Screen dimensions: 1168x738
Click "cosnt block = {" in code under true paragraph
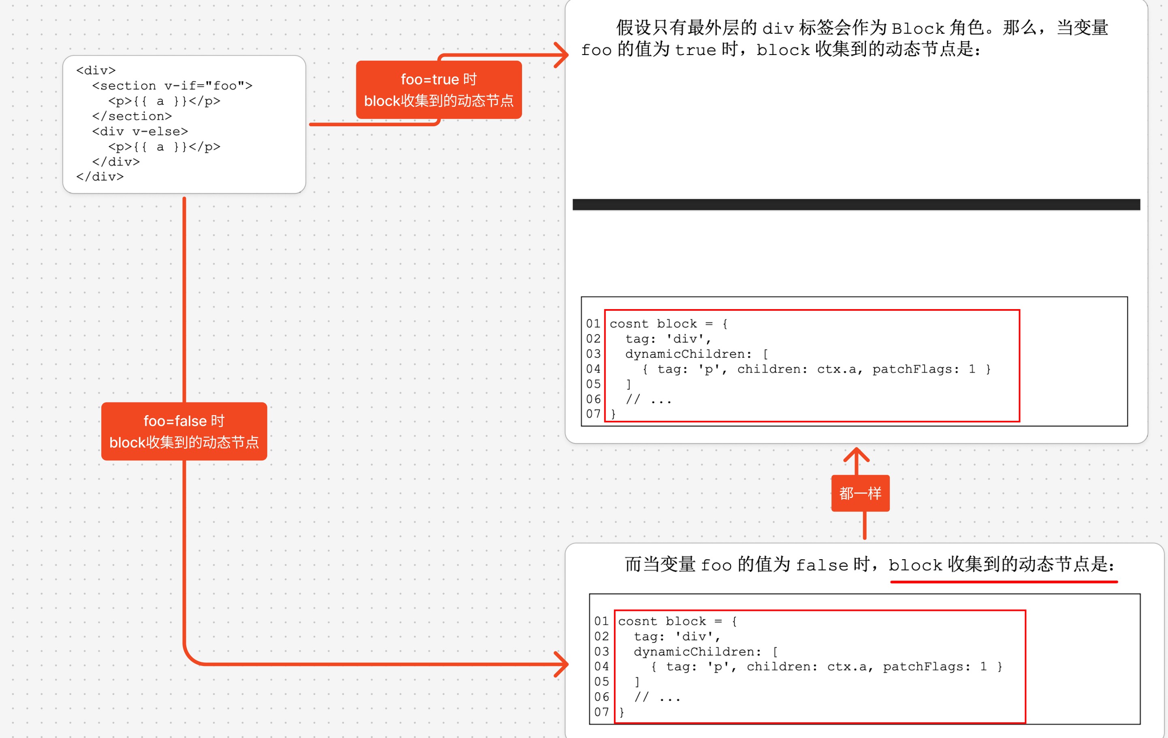click(x=668, y=324)
